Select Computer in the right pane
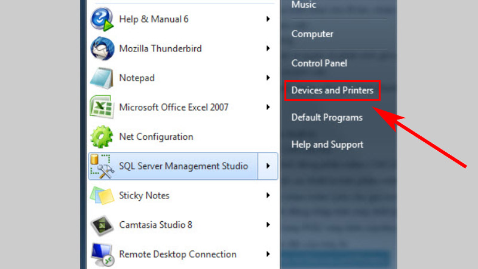The width and height of the screenshot is (478, 269). (x=312, y=34)
